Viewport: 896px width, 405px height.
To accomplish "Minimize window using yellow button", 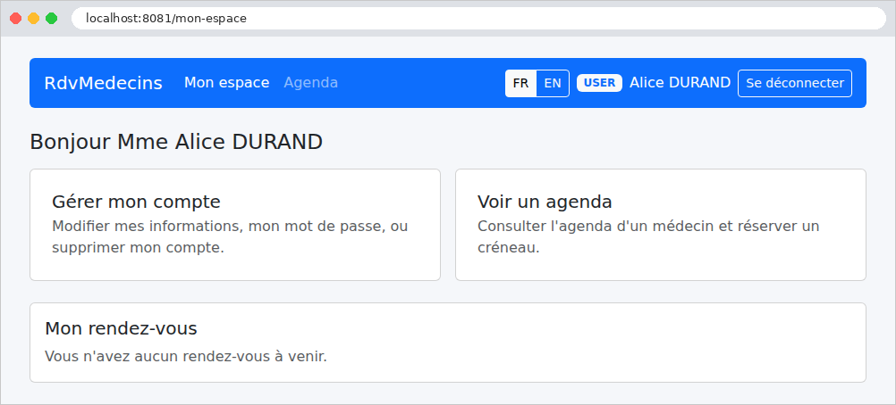I will click(34, 18).
